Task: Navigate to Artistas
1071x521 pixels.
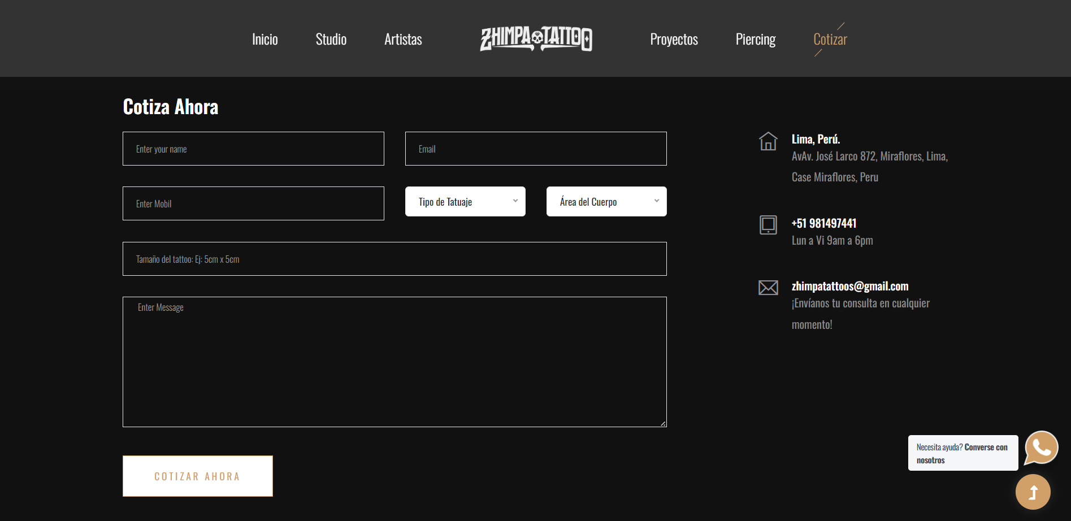Action: point(403,40)
